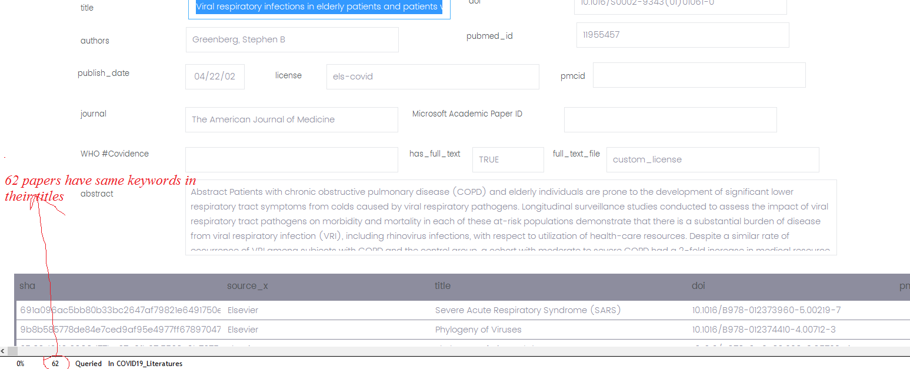Click the title column header in table
This screenshot has width=910, height=369.
pyautogui.click(x=442, y=286)
